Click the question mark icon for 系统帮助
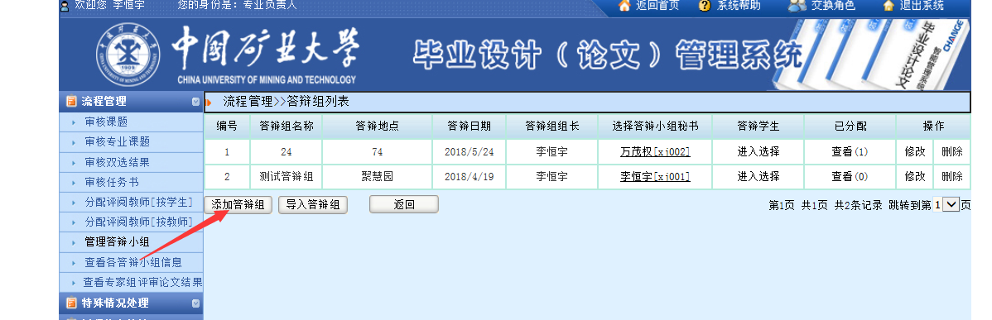This screenshot has height=320, width=992. (704, 6)
